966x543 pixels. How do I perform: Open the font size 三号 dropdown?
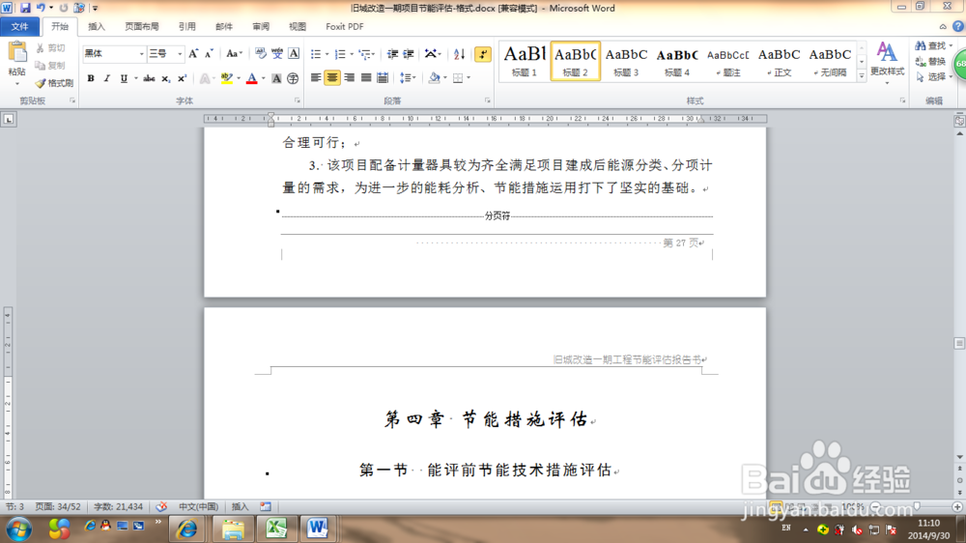point(180,54)
